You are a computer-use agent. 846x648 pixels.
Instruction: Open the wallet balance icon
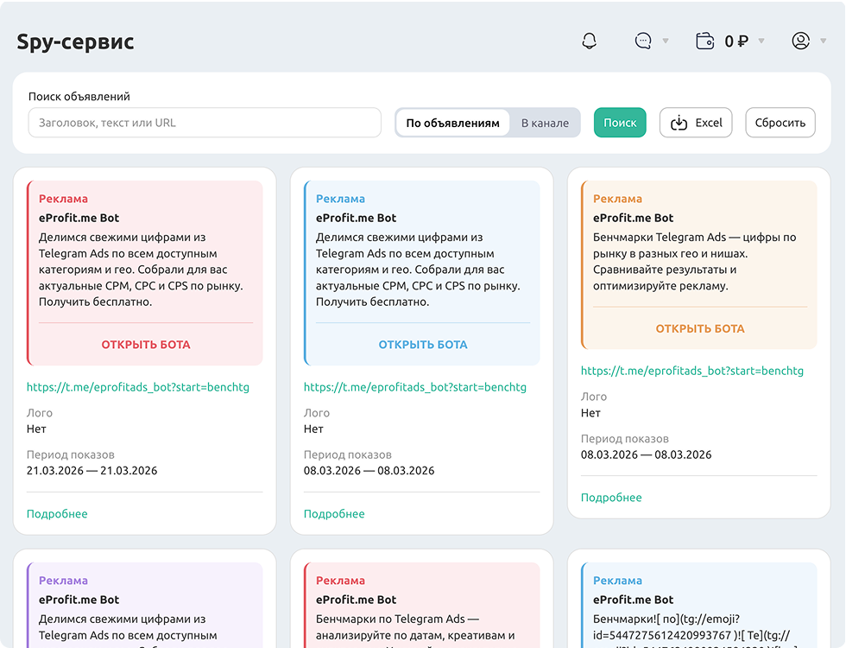pyautogui.click(x=705, y=41)
